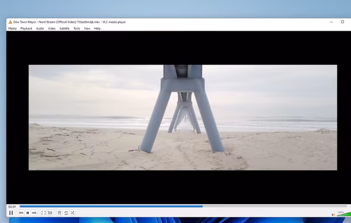Click the VLC cone title bar icon
The image size is (351, 223).
coord(10,22)
